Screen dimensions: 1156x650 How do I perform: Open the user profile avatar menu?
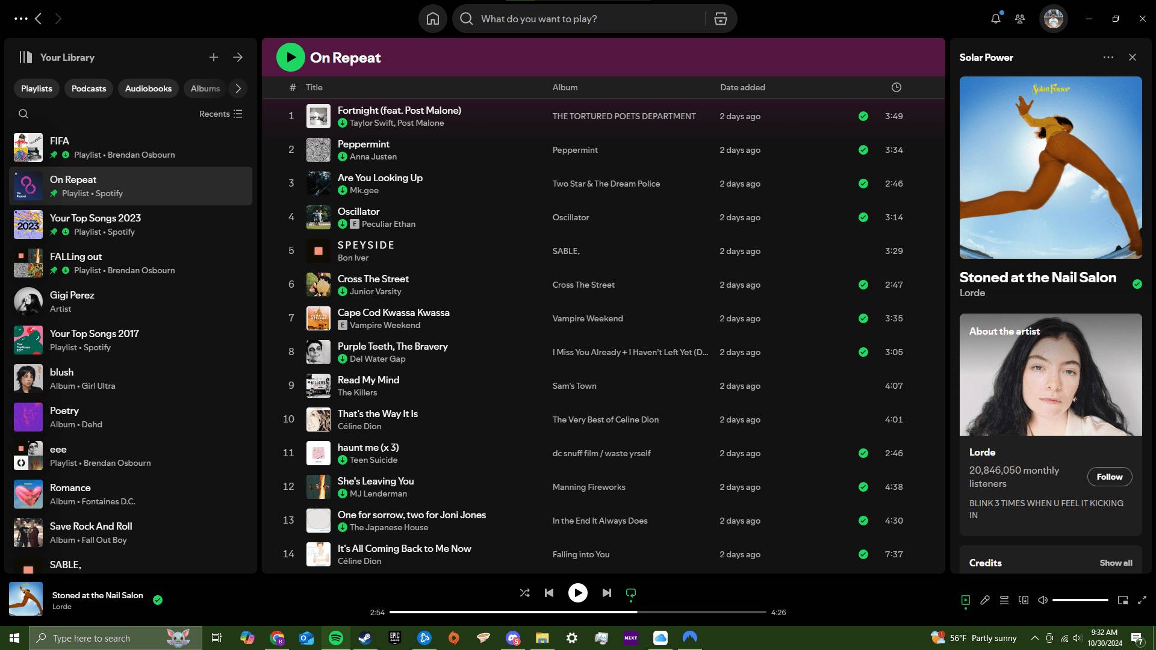click(x=1053, y=19)
